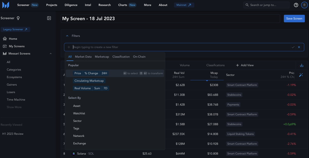Download table data with download icon
The width and height of the screenshot is (309, 158).
302,65
